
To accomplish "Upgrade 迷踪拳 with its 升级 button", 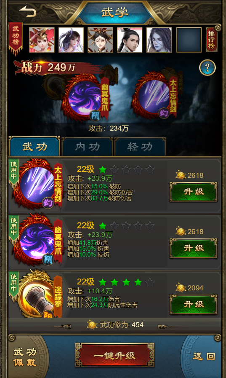I will click(194, 304).
